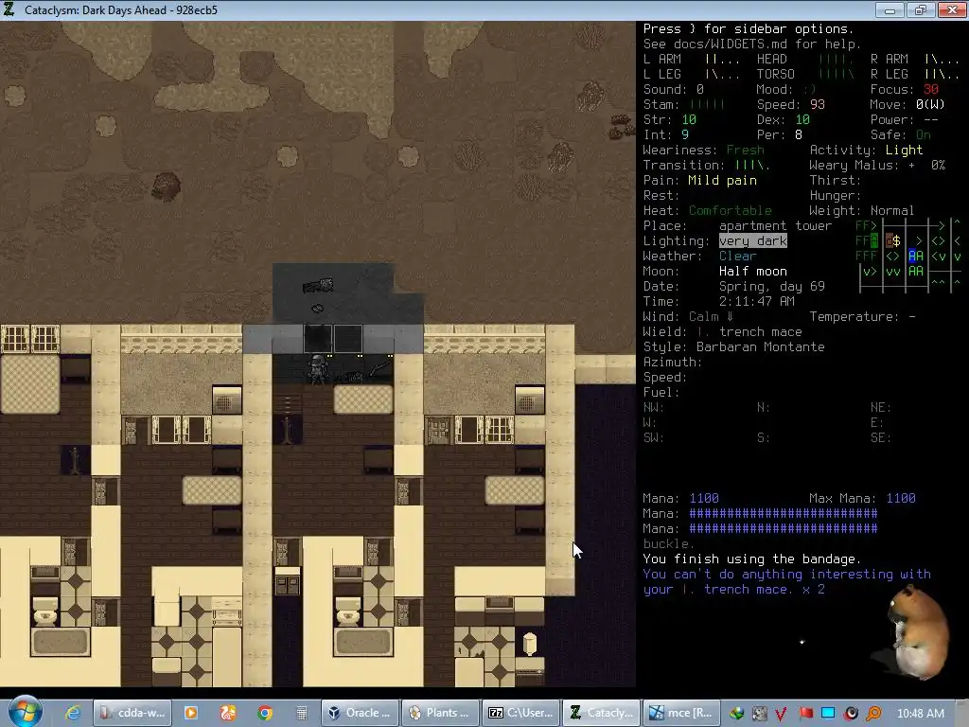This screenshot has height=727, width=969.
Task: Open the system clock showing 10:48 AM
Action: [920, 714]
